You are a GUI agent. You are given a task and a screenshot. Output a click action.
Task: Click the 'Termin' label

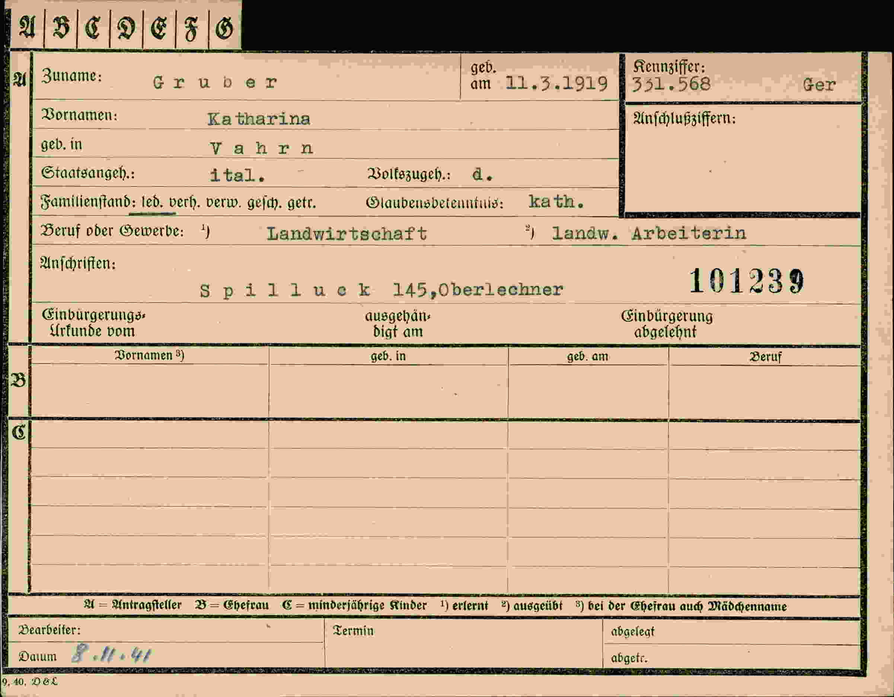tap(354, 631)
